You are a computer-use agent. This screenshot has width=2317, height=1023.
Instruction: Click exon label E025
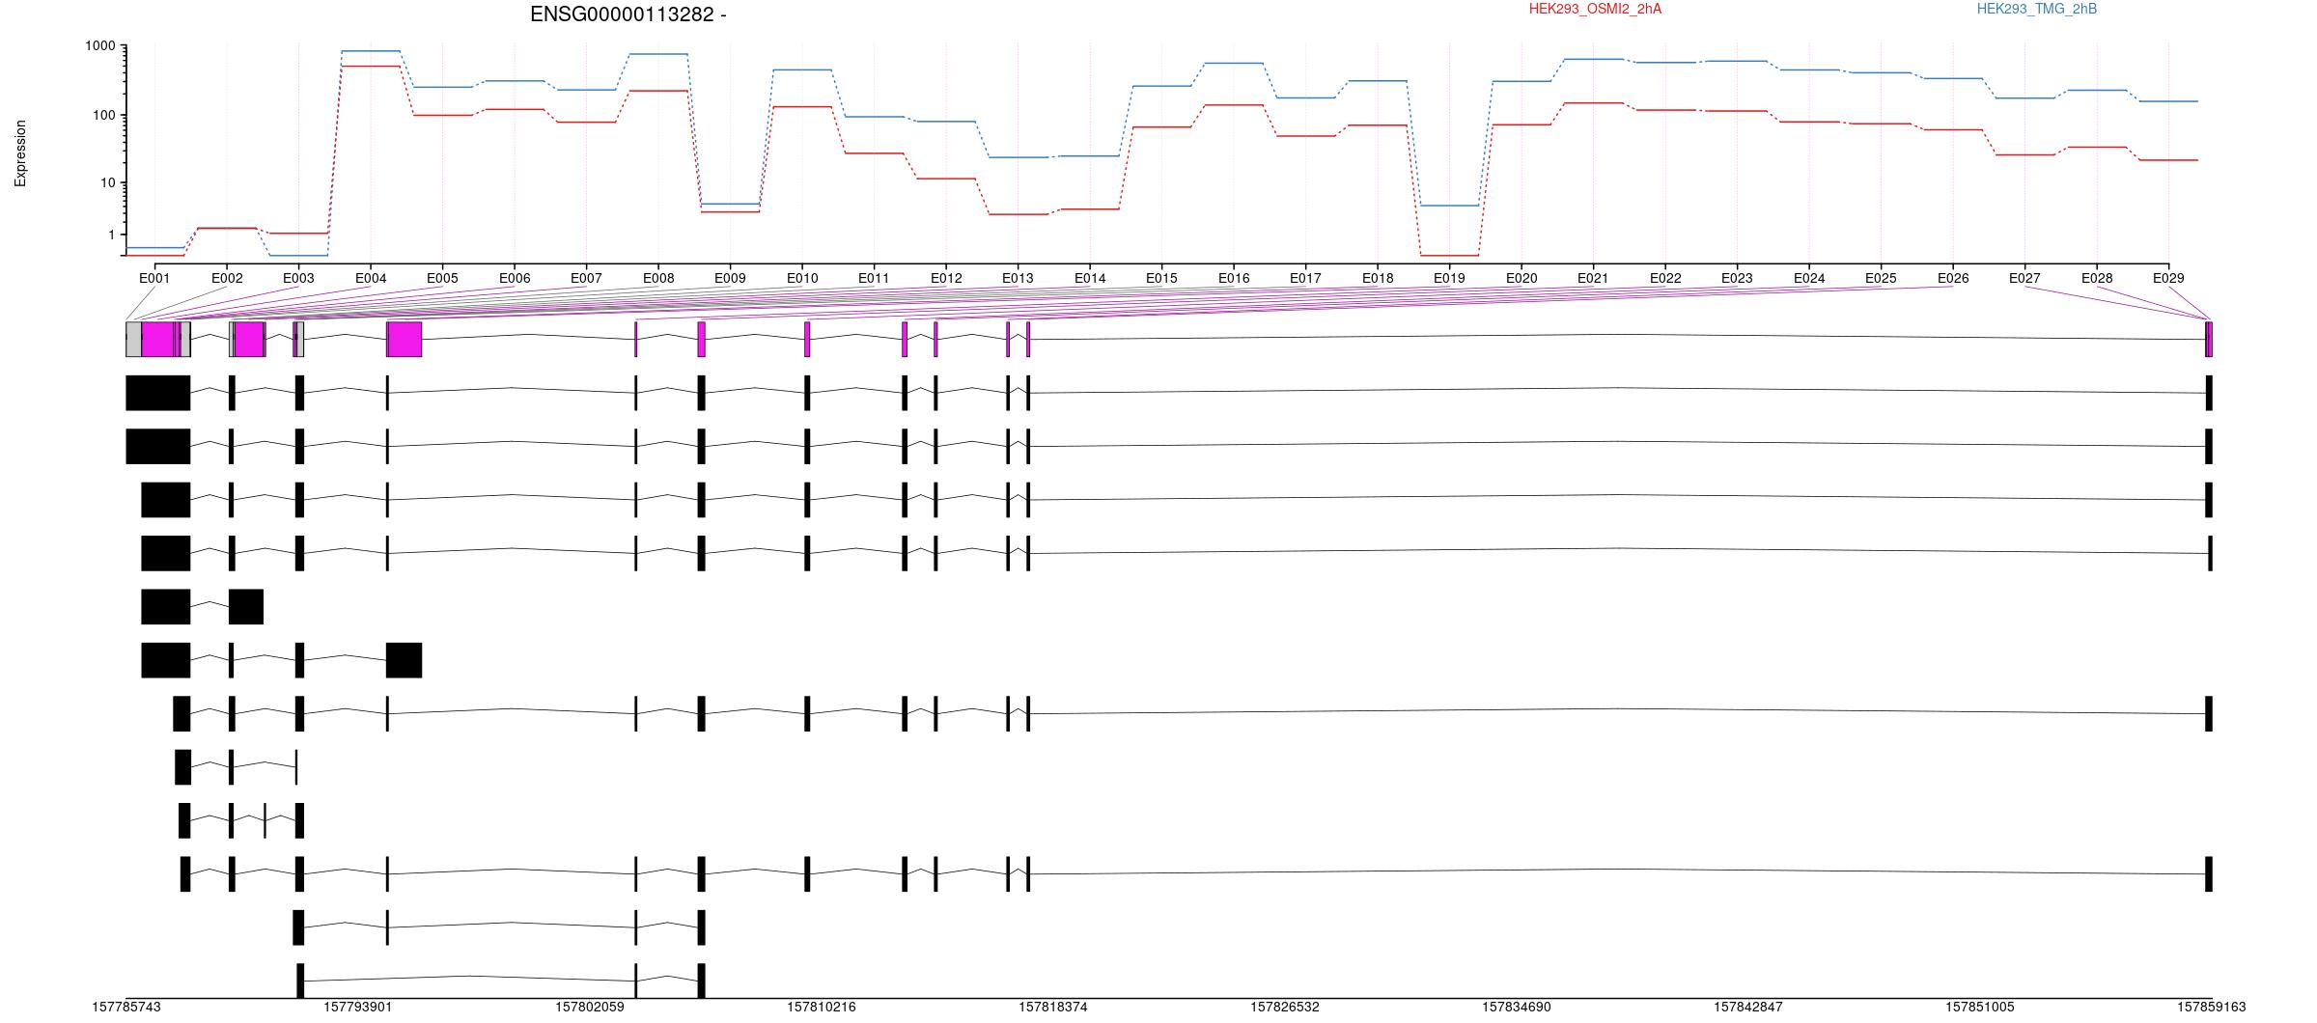click(x=1881, y=278)
